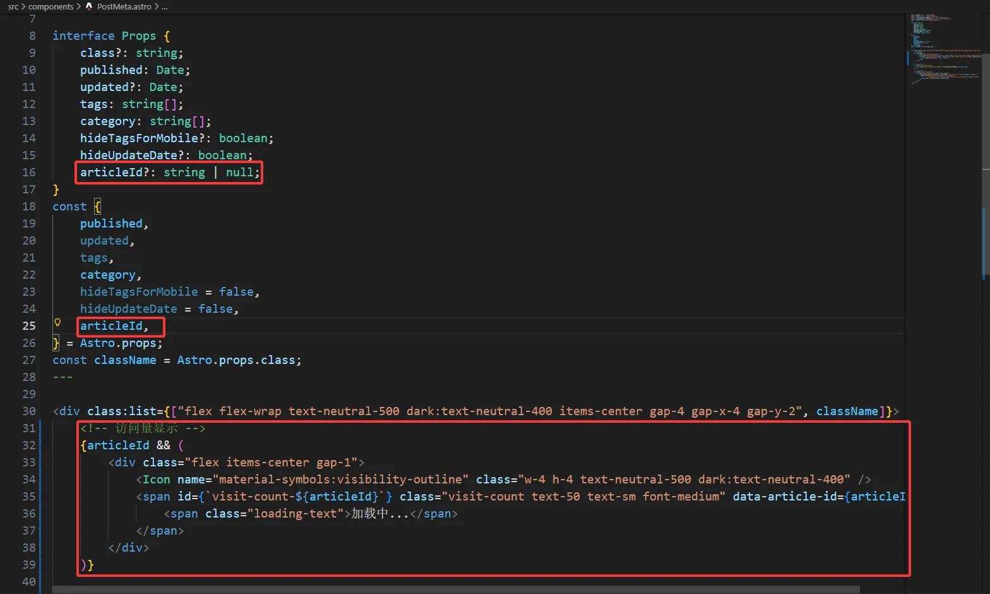The image size is (990, 594).
Task: Expand the components breadcrumb segment
Action: tap(51, 6)
